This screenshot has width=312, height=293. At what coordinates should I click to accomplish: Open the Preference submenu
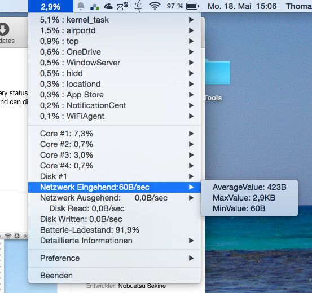click(115, 258)
